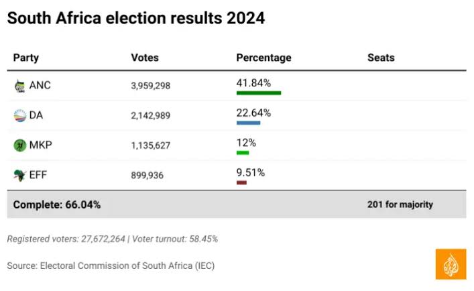Select the Votes column header
This screenshot has width=474, height=291.
click(145, 58)
